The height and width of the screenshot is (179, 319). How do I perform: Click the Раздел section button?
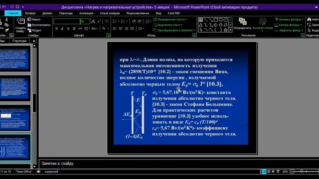pos(34,30)
